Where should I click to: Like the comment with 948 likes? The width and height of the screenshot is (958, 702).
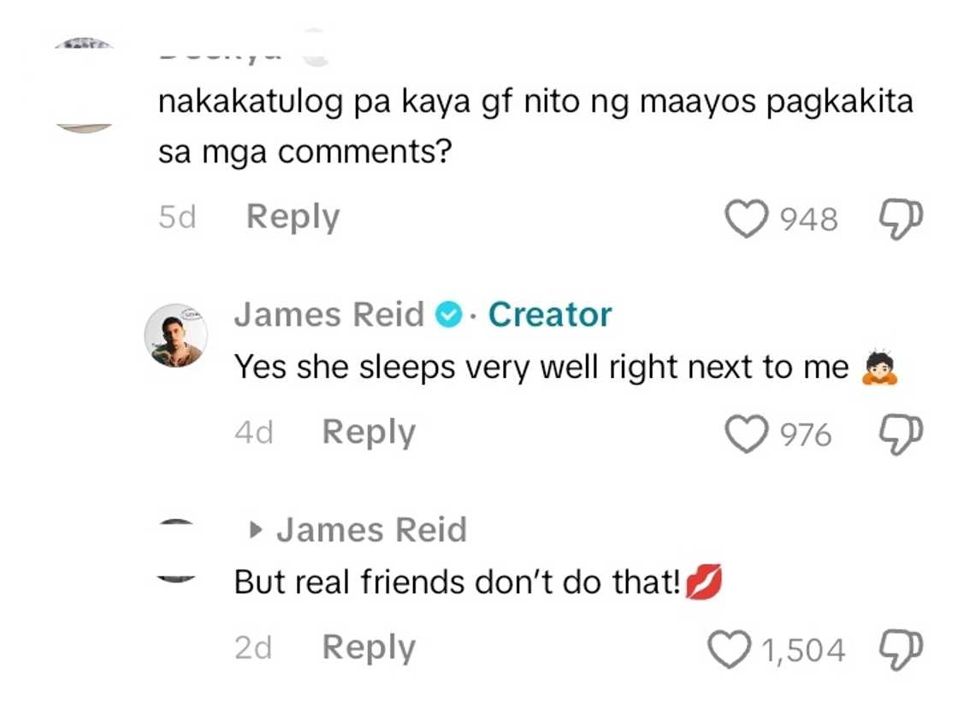[x=745, y=219]
